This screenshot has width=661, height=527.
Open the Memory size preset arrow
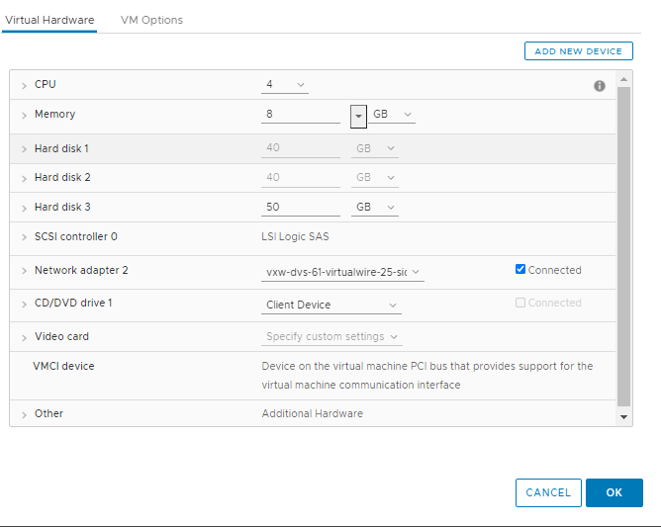[358, 116]
